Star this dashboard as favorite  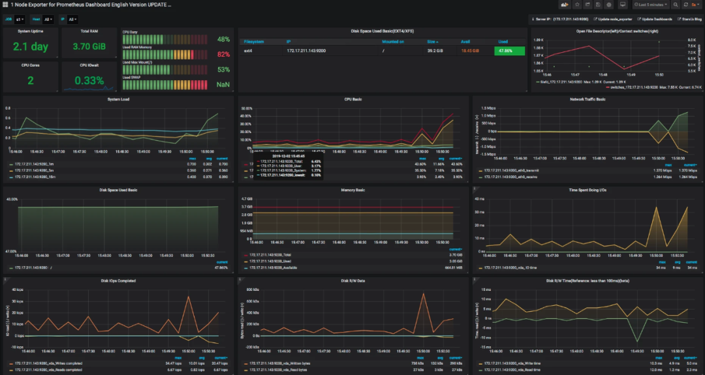577,5
